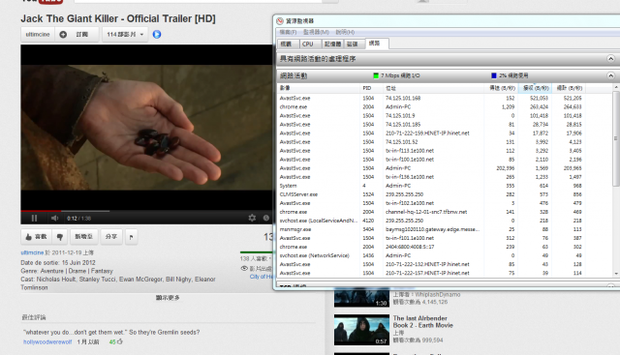
Task: Open the Monitor menu in Resource Monitor
Action: coord(316,32)
